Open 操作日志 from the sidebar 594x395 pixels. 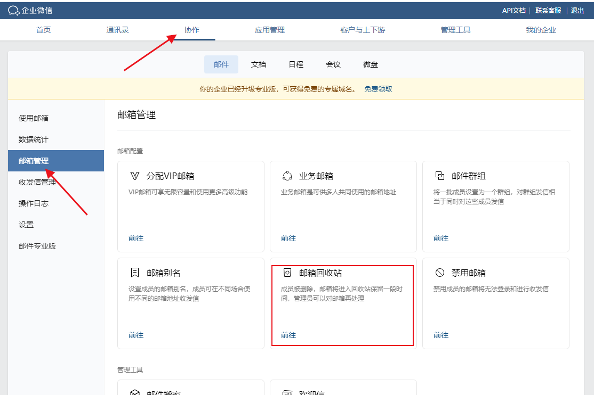pyautogui.click(x=34, y=203)
